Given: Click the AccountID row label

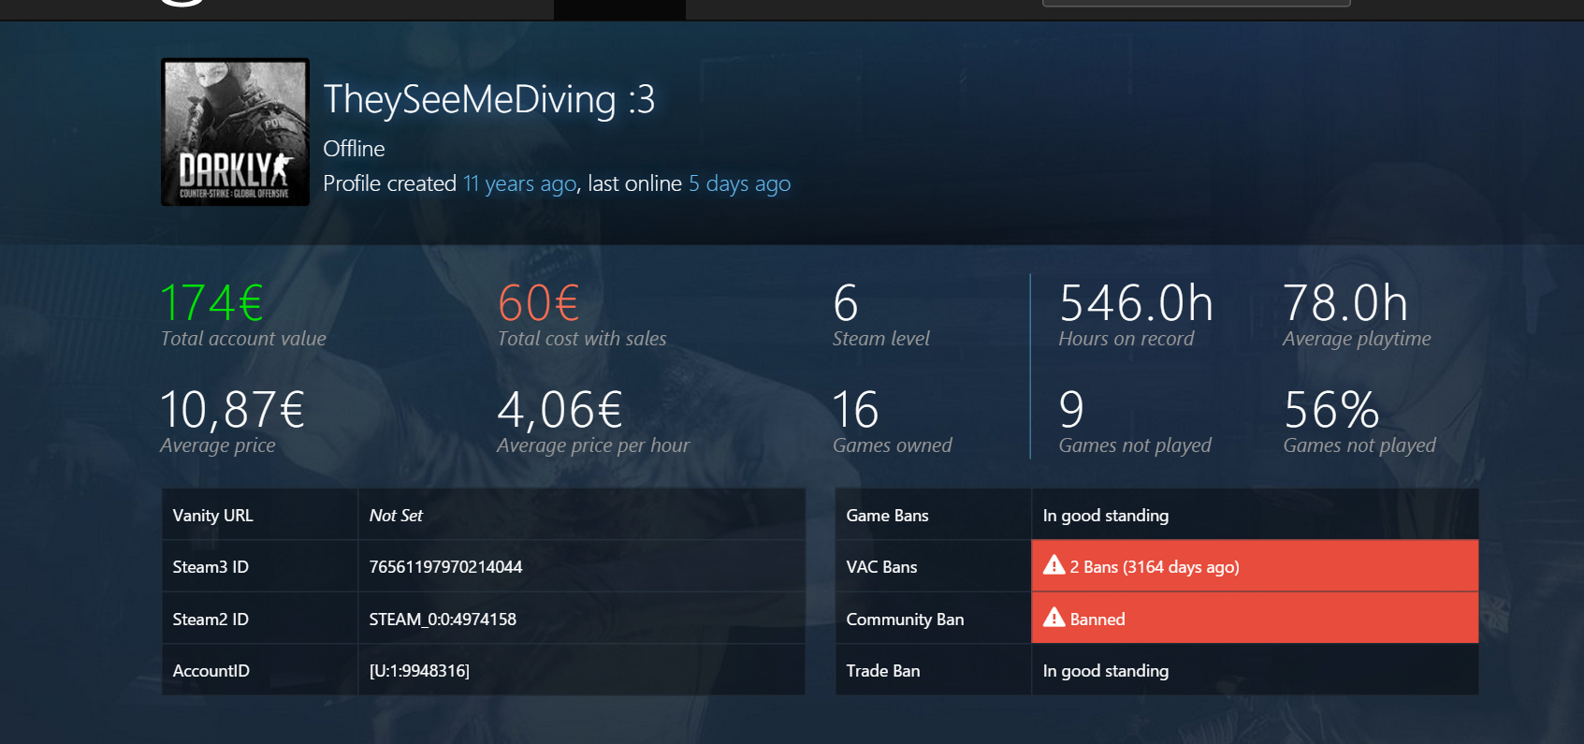Looking at the screenshot, I should [x=211, y=671].
